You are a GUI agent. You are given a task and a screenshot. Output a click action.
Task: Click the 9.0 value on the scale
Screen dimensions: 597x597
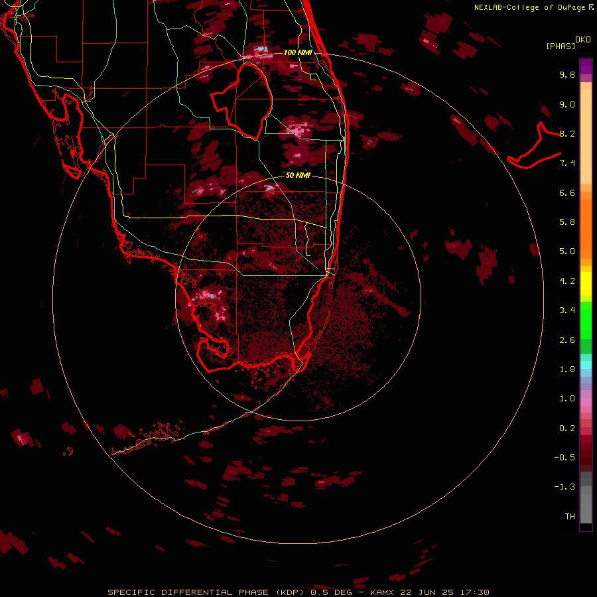click(567, 104)
